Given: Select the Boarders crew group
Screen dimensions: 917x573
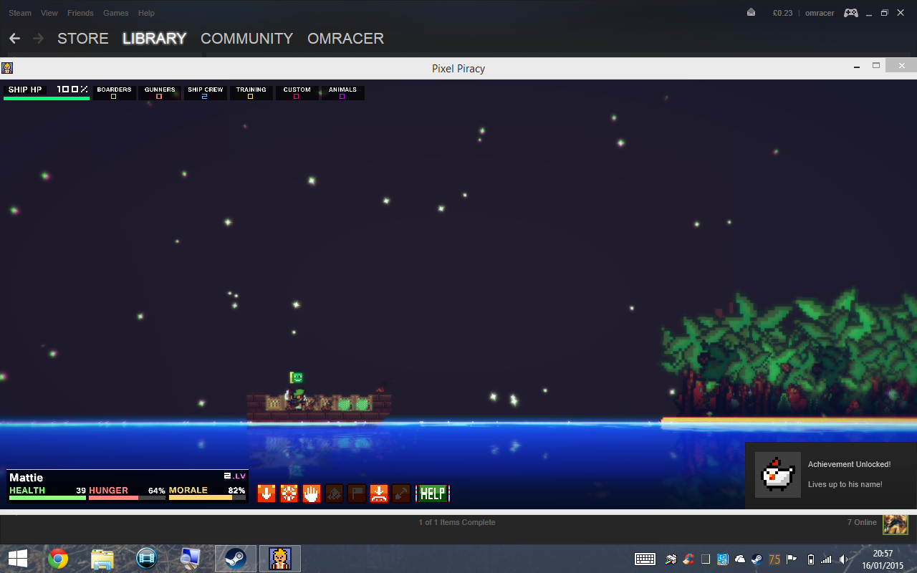Looking at the screenshot, I should tap(114, 93).
